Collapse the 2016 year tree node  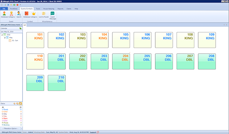point(2,35)
